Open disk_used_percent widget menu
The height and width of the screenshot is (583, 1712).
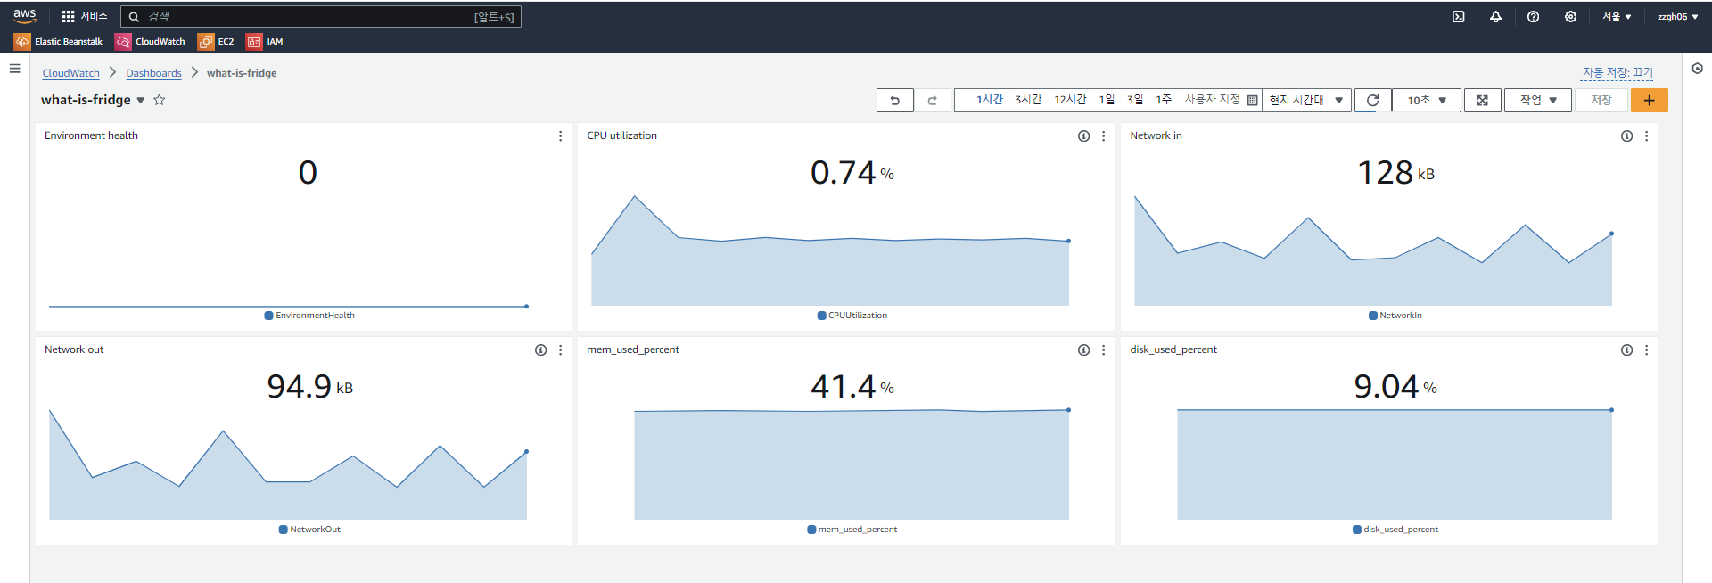pos(1646,350)
